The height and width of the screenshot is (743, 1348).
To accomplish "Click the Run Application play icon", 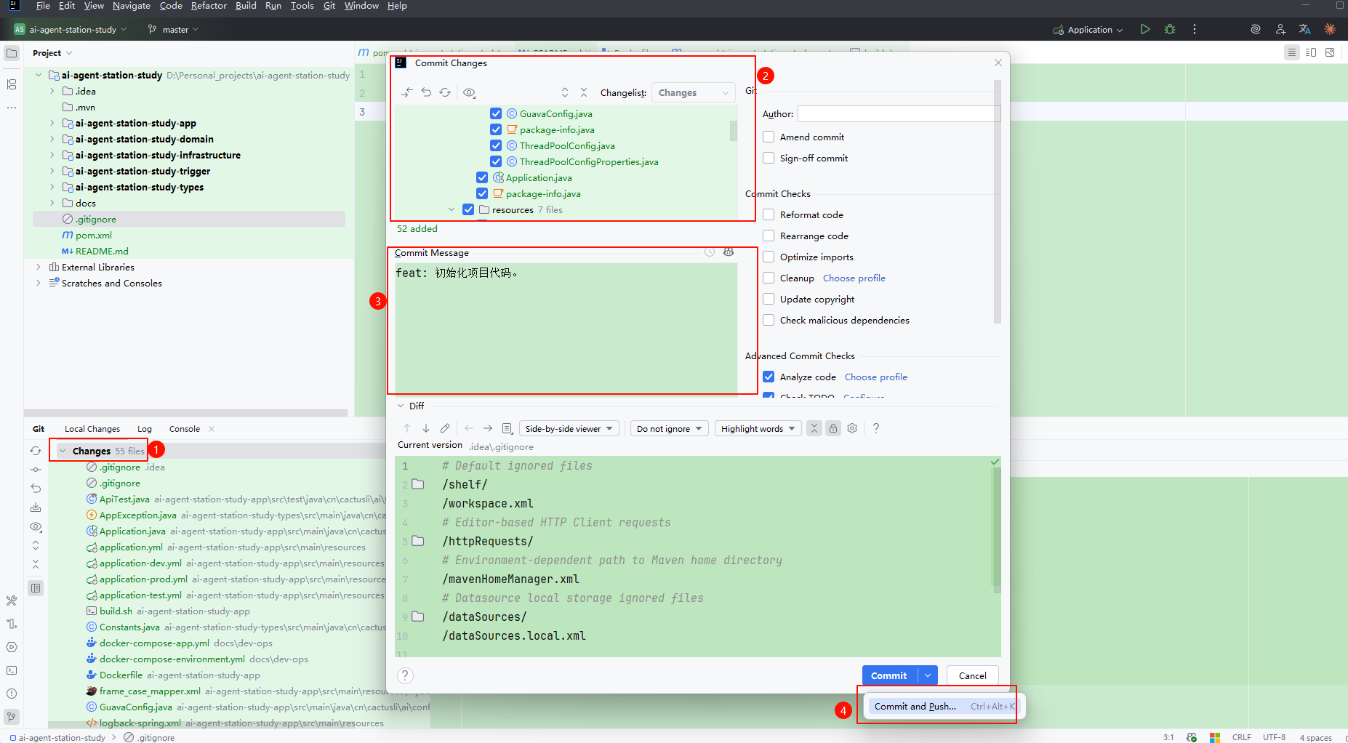I will coord(1145,30).
